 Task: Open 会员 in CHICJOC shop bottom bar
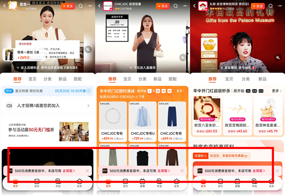point(176,183)
